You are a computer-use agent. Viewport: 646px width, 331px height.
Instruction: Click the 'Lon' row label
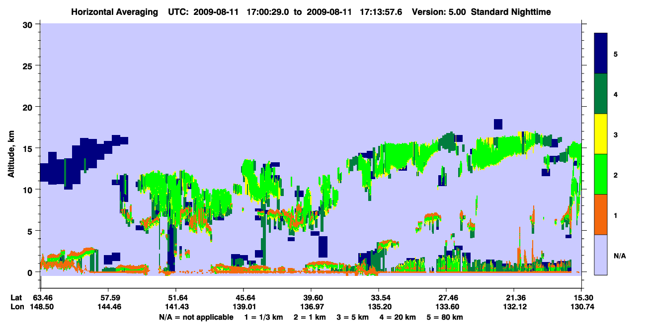click(x=16, y=307)
